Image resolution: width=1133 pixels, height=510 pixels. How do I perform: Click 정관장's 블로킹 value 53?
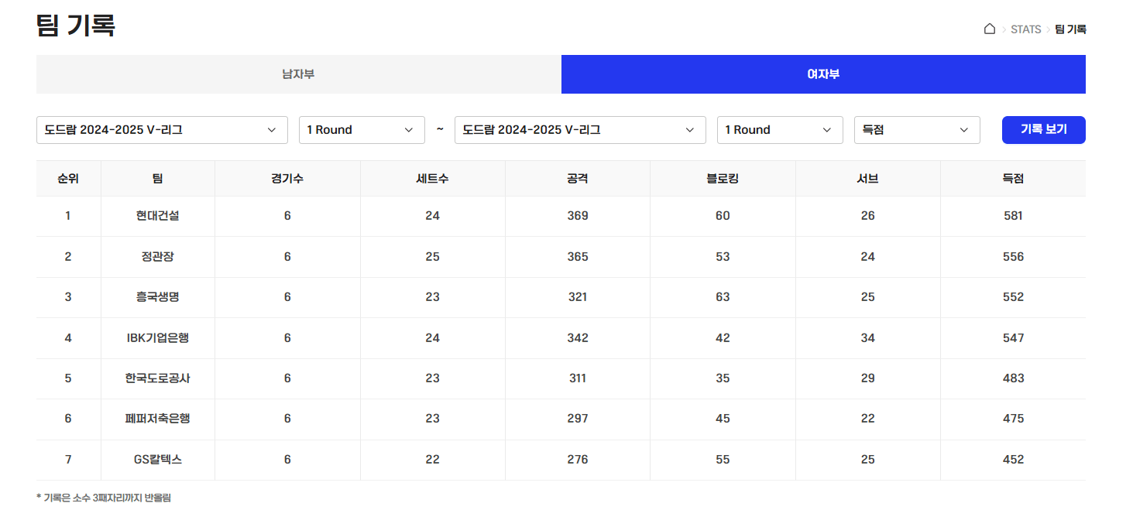(723, 257)
